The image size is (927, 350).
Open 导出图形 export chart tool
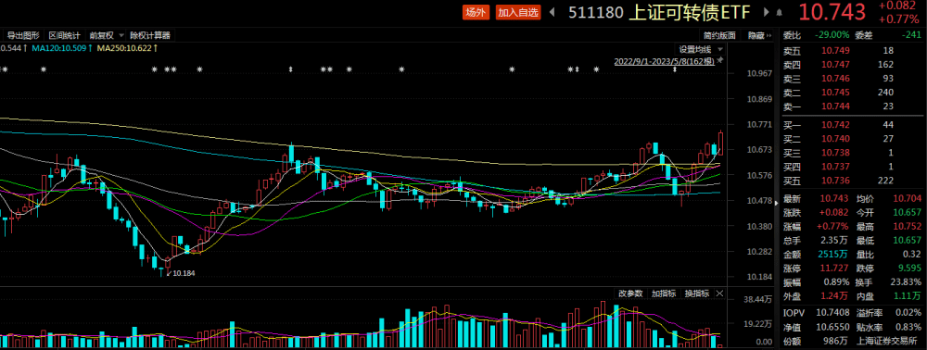click(x=22, y=35)
